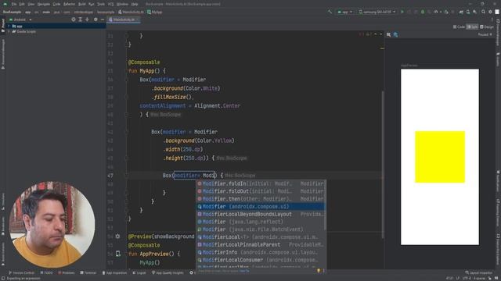Select the MainActivity.kt editor tab

point(124,20)
